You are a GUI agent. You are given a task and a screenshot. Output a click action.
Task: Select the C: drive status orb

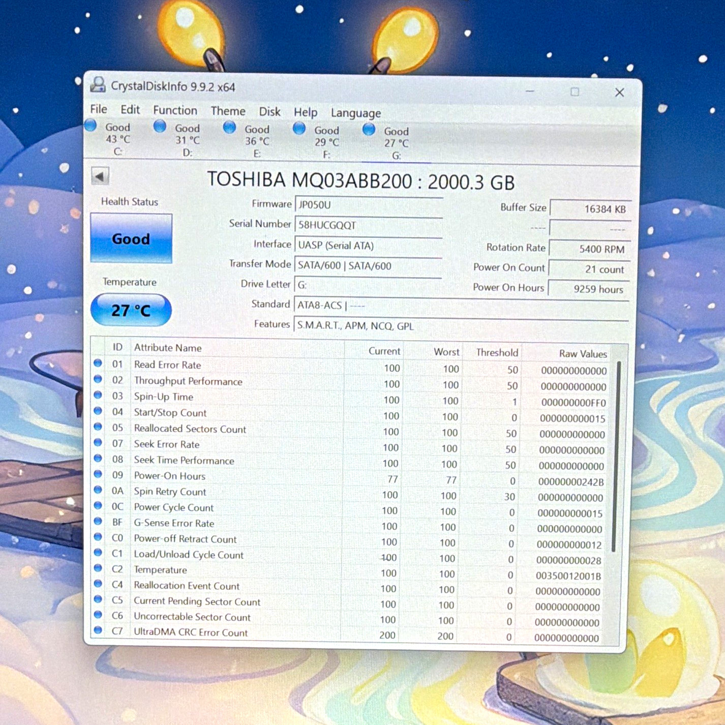[x=91, y=125]
